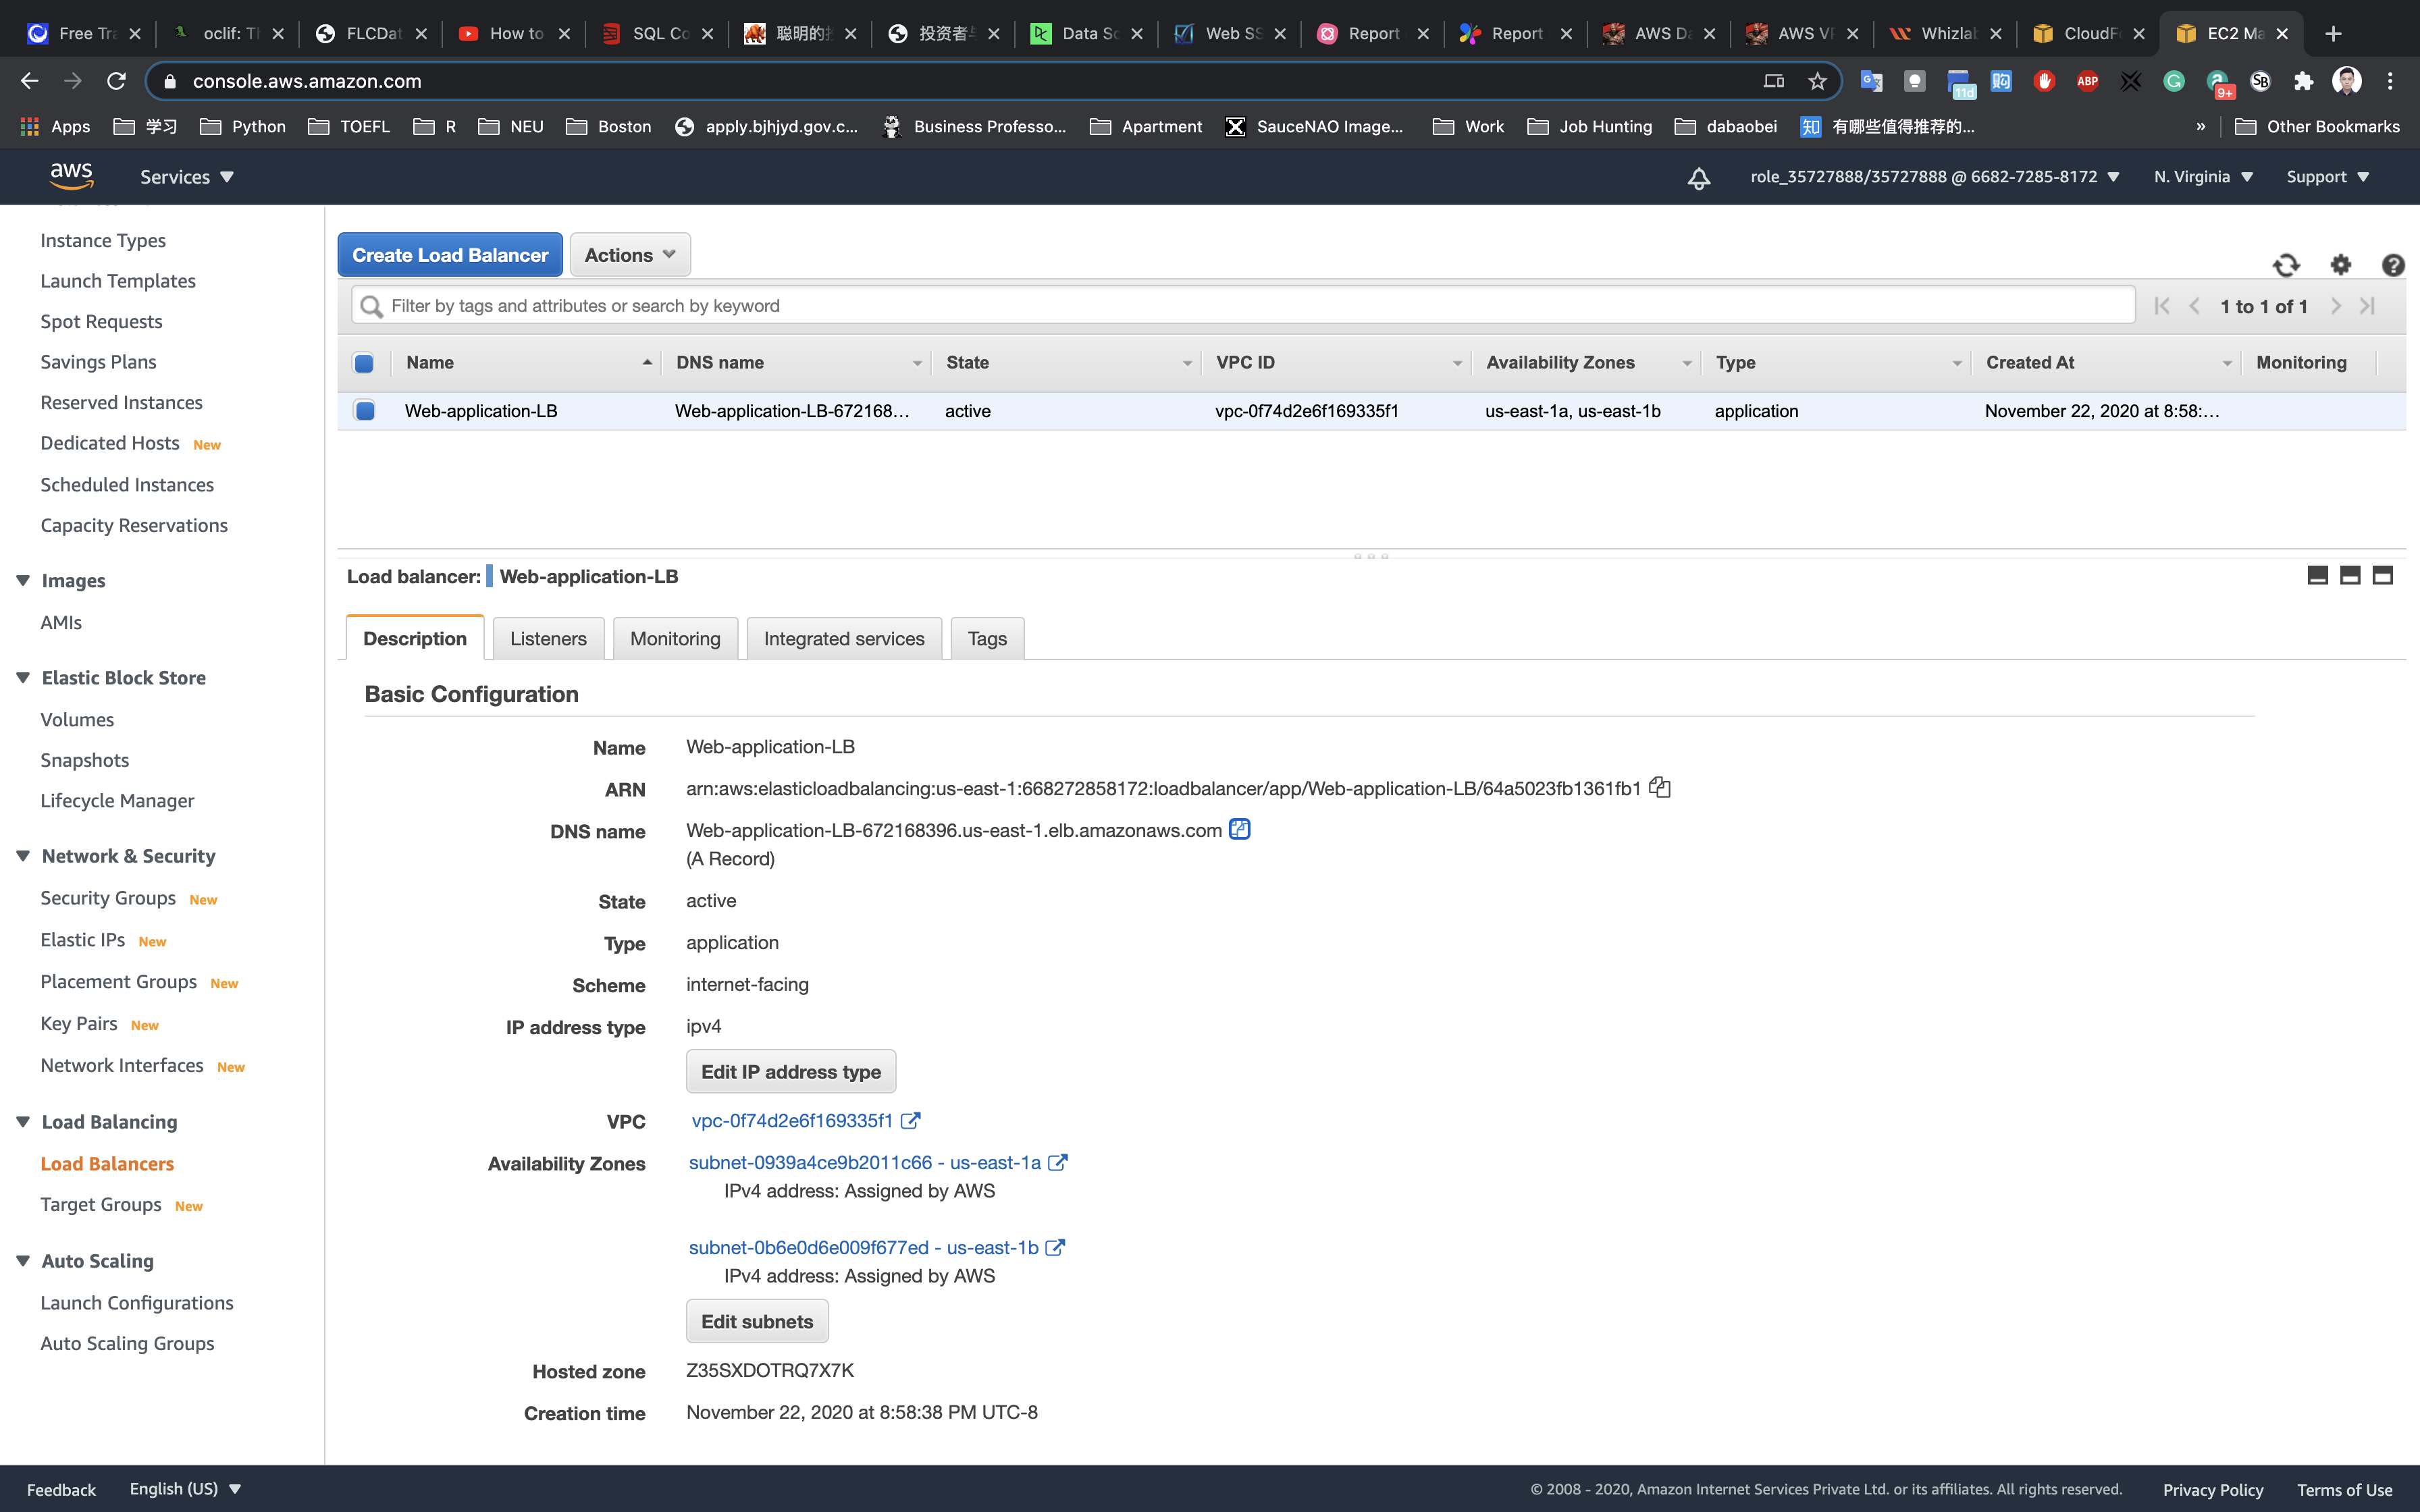Click Create Load Balancer button
Screen dimensions: 2420x1512
[450, 255]
